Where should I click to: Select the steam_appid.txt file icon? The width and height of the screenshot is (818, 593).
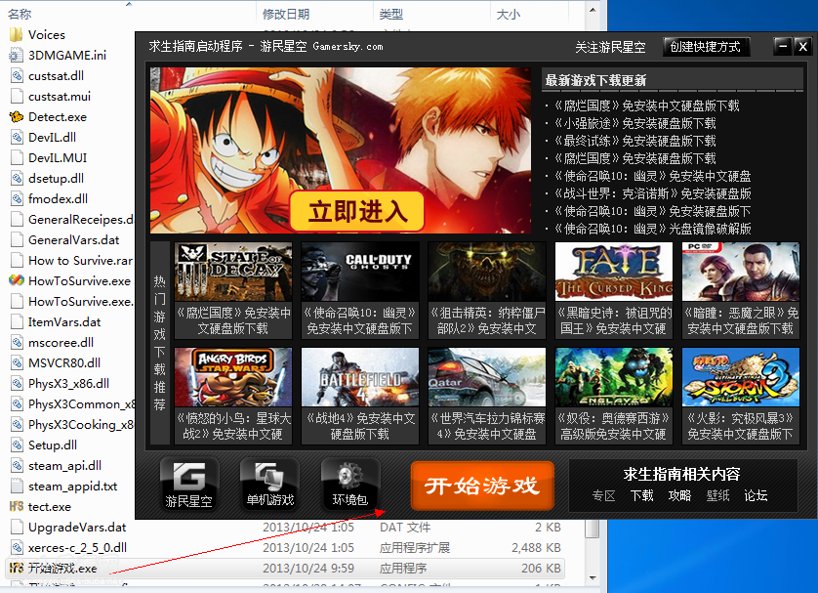(17, 486)
